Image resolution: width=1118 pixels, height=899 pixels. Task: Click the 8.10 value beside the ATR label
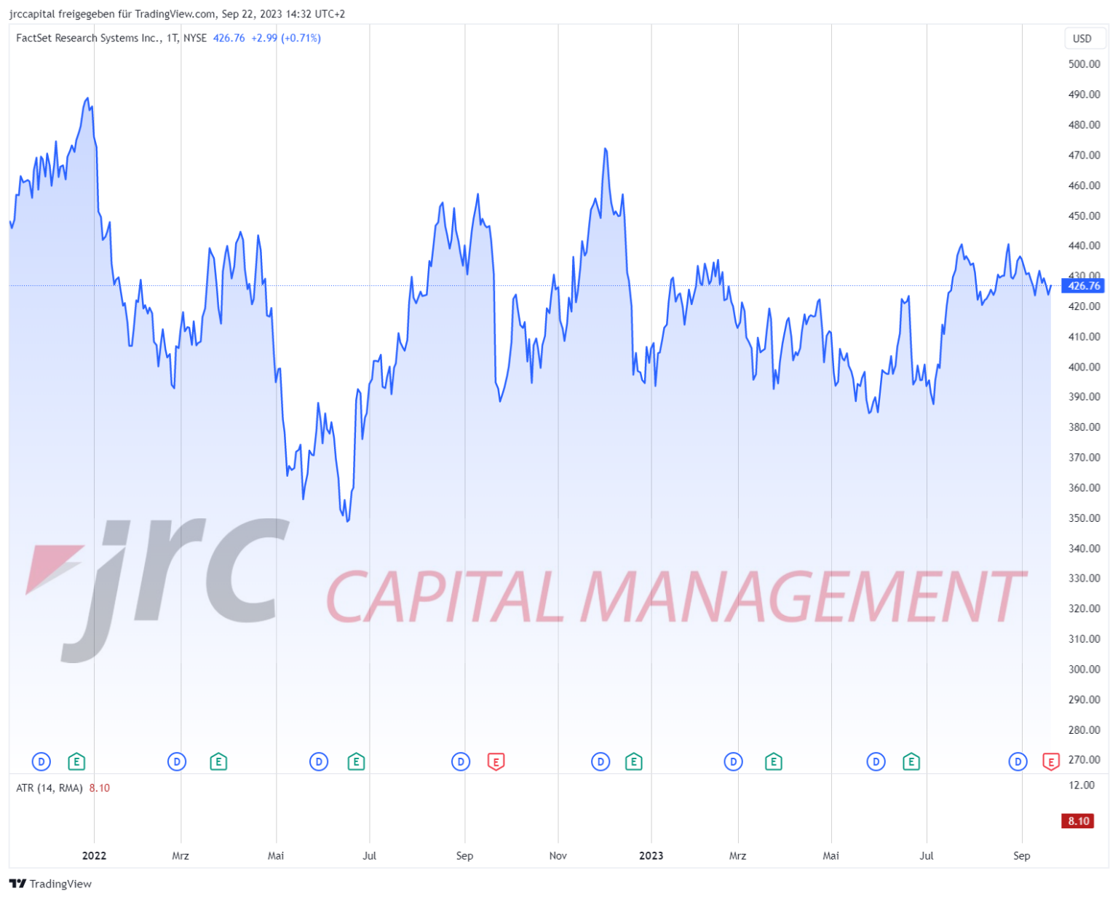point(100,788)
